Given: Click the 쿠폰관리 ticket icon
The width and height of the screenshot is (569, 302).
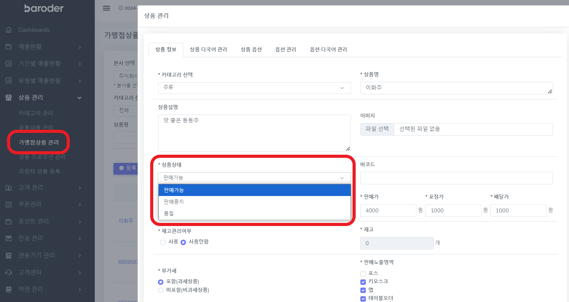Looking at the screenshot, I should click(9, 204).
